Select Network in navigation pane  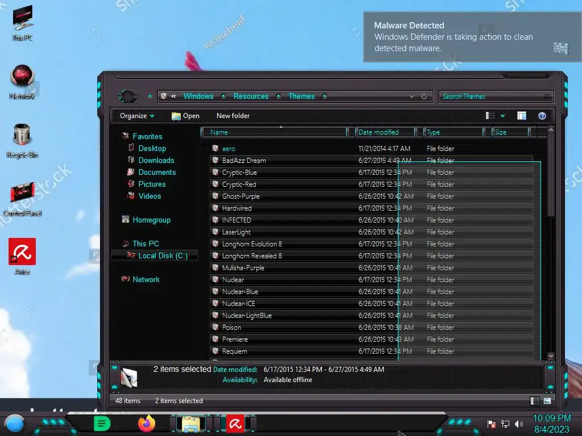tap(146, 279)
